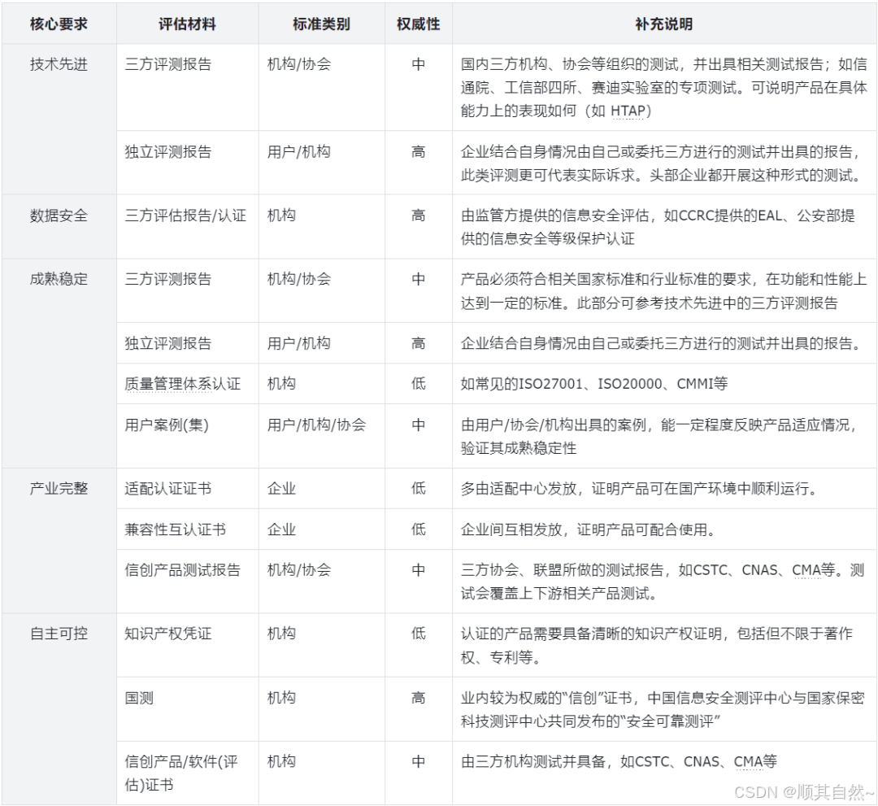Click 企业 in the 适配认证证书 row

coord(281,489)
